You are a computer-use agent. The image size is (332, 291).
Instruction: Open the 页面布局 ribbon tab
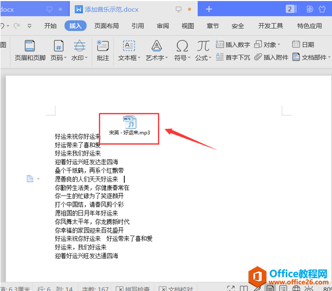click(106, 26)
